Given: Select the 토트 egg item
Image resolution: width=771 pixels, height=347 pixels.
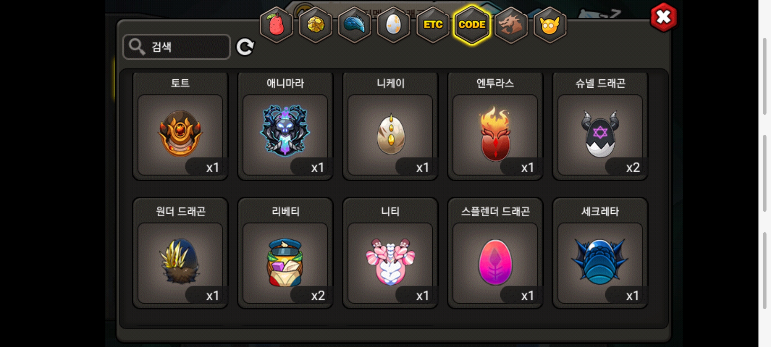Looking at the screenshot, I should point(180,126).
